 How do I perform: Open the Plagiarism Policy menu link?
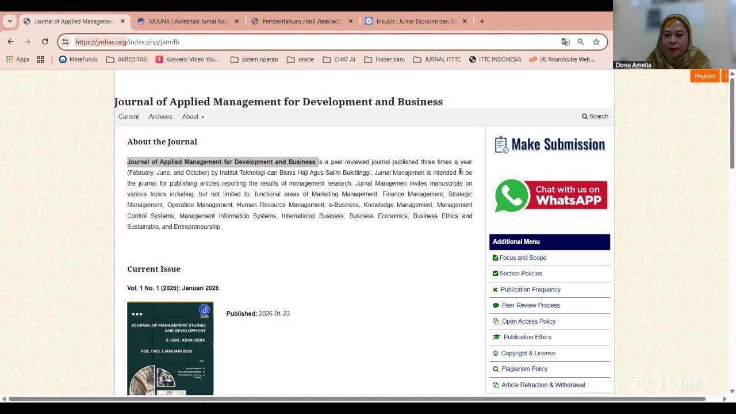(x=524, y=369)
